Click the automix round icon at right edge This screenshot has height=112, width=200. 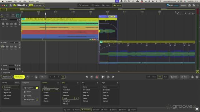click(197, 72)
